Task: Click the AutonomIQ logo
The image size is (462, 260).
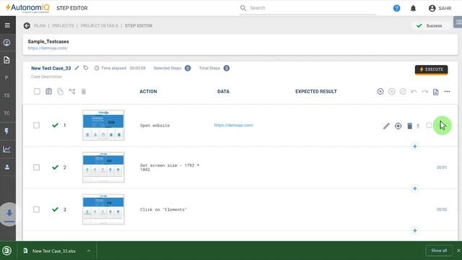Action: 27,8
